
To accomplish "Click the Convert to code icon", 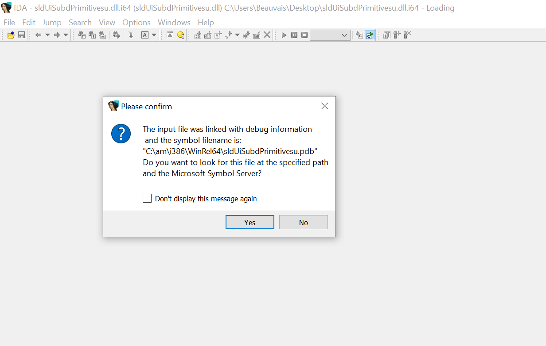I will [198, 35].
